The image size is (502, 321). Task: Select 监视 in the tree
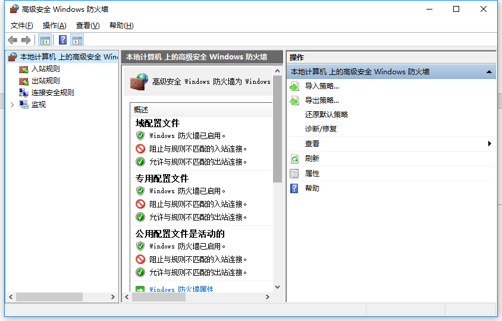point(39,105)
